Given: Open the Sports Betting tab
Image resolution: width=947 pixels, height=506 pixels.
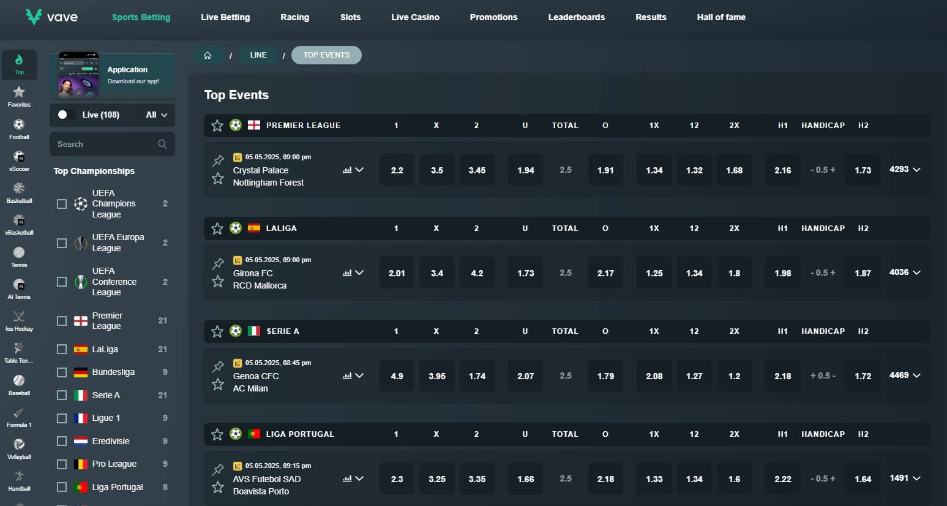Looking at the screenshot, I should [x=141, y=17].
